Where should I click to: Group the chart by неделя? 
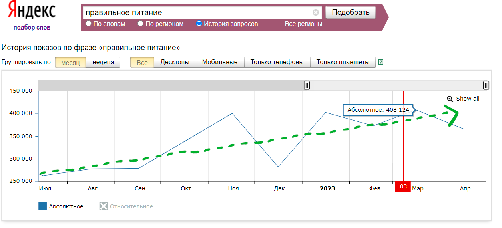click(x=103, y=62)
